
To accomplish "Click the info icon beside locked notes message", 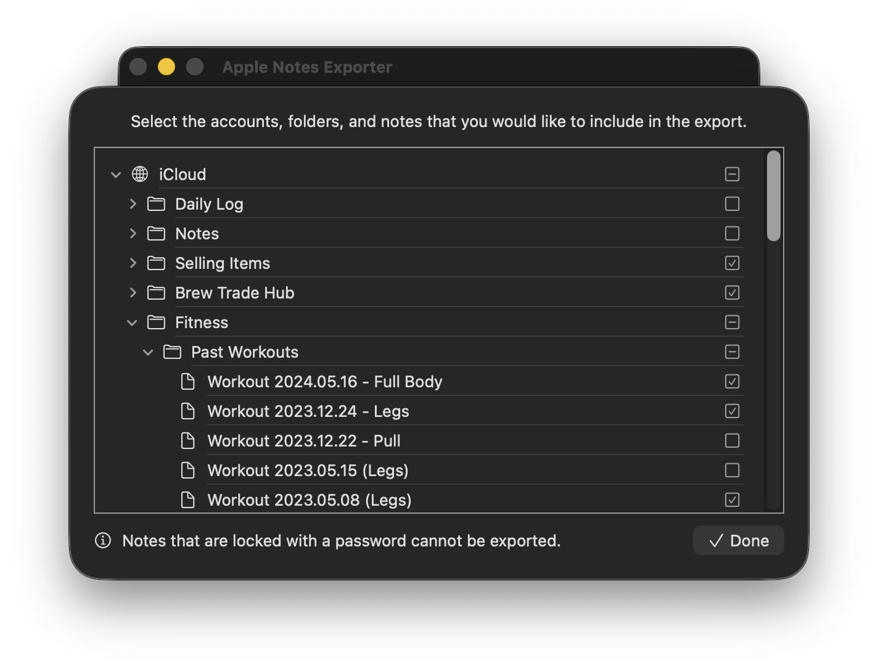I will (103, 541).
